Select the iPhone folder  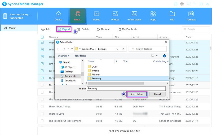pyautogui.click(x=94, y=71)
